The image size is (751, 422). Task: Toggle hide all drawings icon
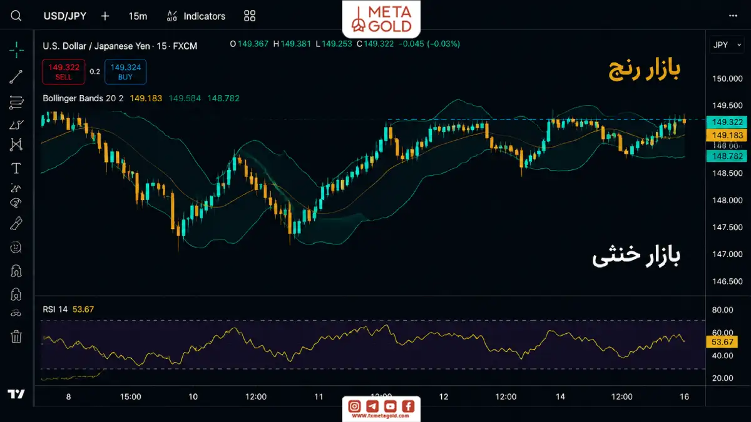pyautogui.click(x=16, y=313)
